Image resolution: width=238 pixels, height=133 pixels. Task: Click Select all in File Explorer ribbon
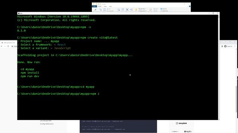tap(164, 9)
